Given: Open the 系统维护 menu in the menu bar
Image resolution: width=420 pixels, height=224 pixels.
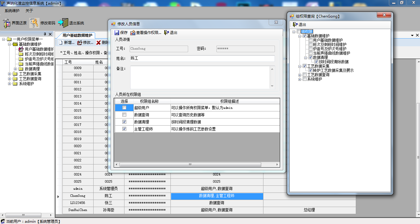Looking at the screenshot, I should (x=12, y=11).
